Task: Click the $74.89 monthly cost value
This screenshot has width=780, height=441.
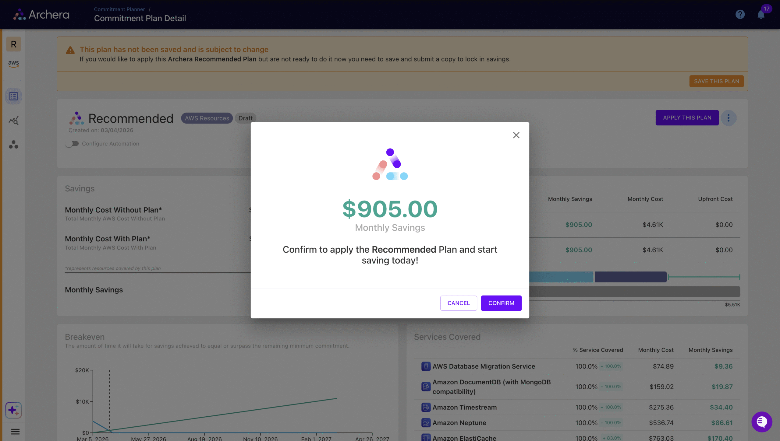Action: click(663, 366)
